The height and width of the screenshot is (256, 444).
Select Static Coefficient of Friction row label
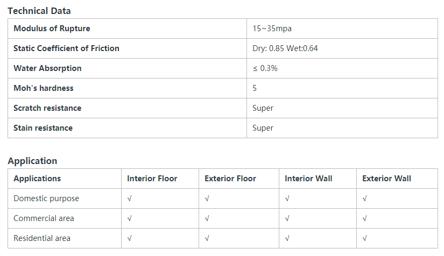click(x=66, y=48)
